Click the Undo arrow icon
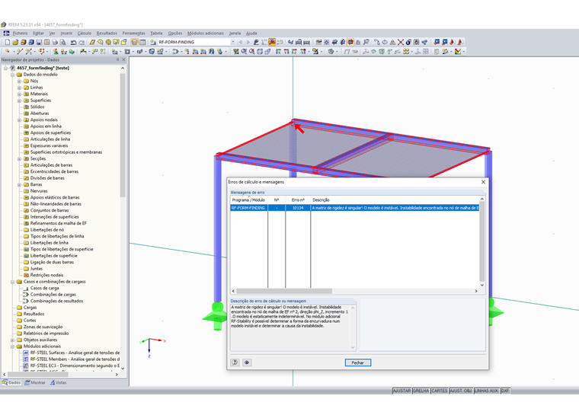579x415 pixels. tap(73, 42)
